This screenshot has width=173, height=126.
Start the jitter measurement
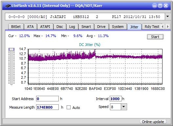[x=155, y=37]
